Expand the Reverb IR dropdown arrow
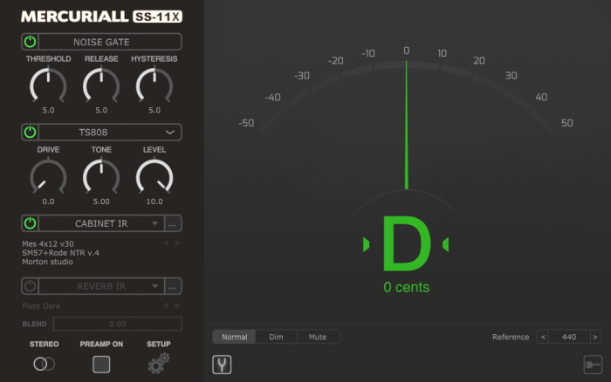Image resolution: width=611 pixels, height=382 pixels. [155, 286]
